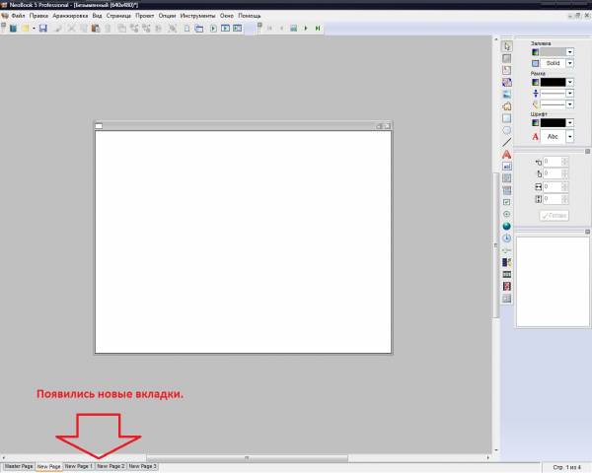Screen dimensions: 592x473
Task: Click the blue Save disk icon
Action: pos(43,29)
